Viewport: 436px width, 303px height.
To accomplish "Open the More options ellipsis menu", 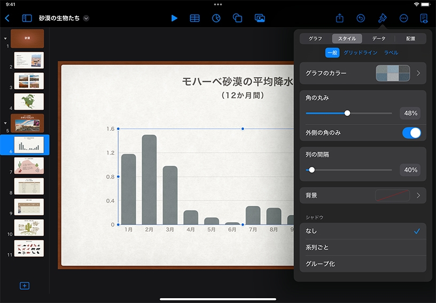I will point(403,18).
